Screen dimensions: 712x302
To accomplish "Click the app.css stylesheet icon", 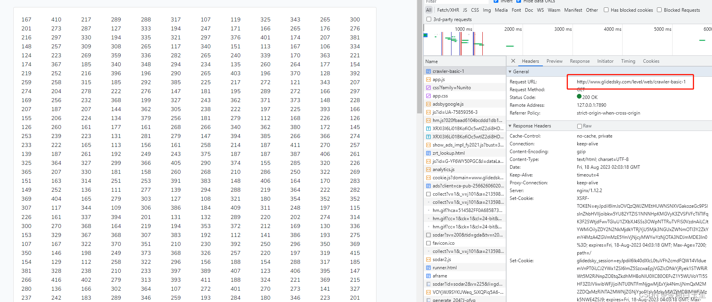I will point(428,96).
